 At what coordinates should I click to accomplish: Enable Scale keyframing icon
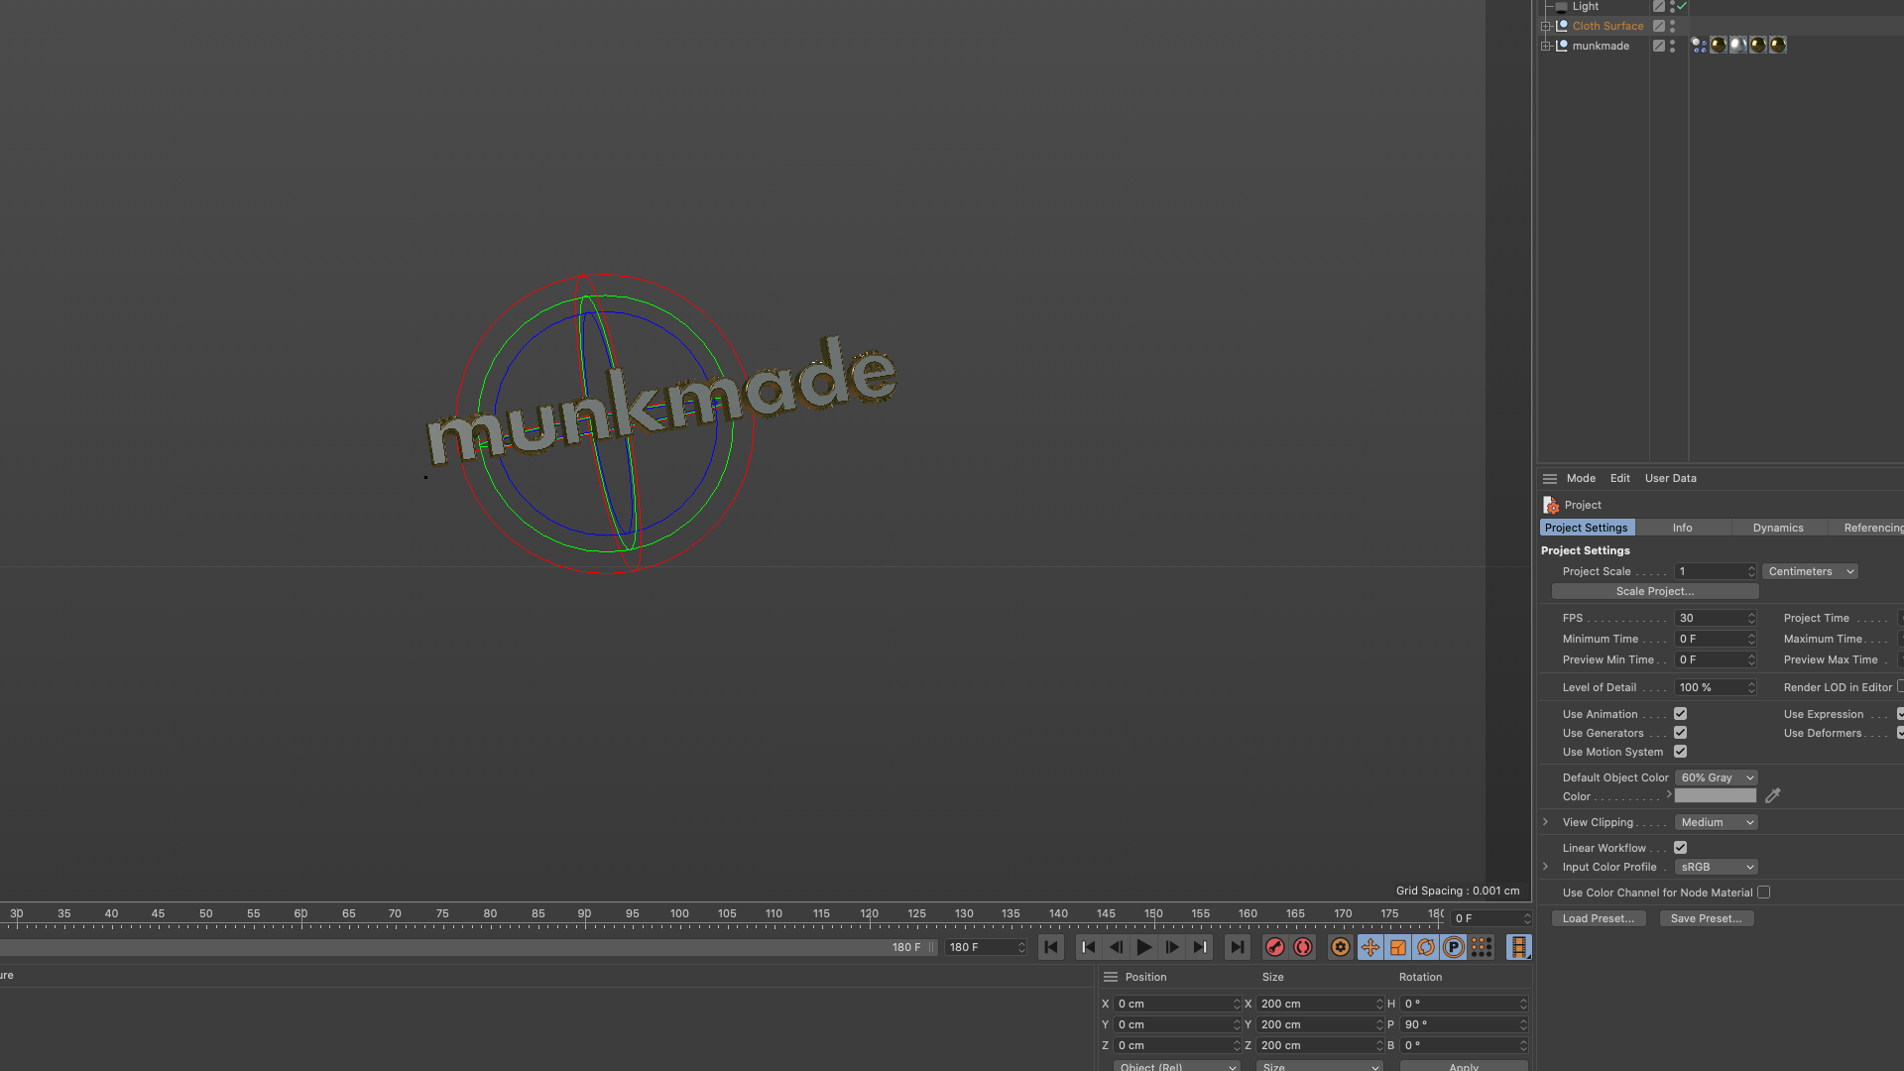coord(1398,947)
